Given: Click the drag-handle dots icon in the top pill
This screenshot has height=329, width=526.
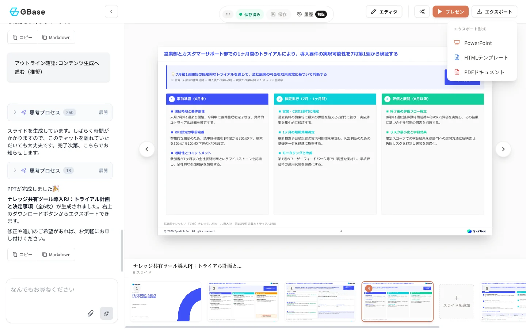Looking at the screenshot, I should pos(228,14).
